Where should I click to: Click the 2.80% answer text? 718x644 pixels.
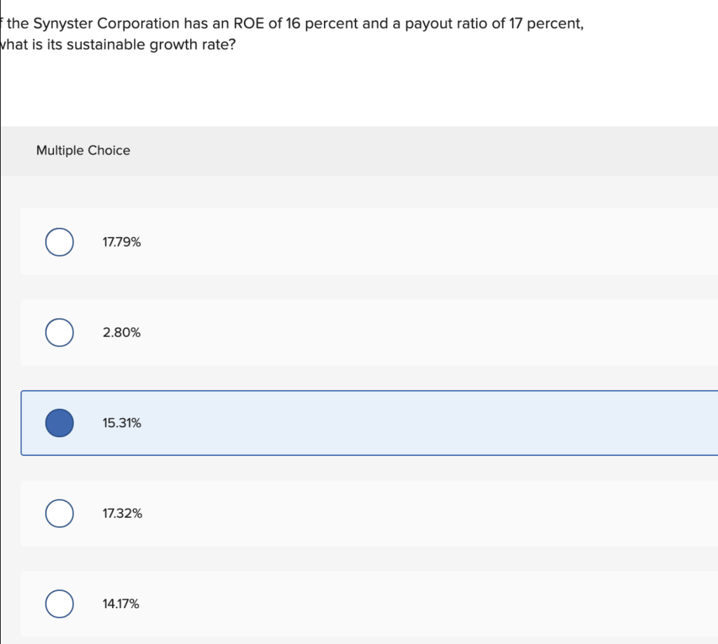point(121,333)
